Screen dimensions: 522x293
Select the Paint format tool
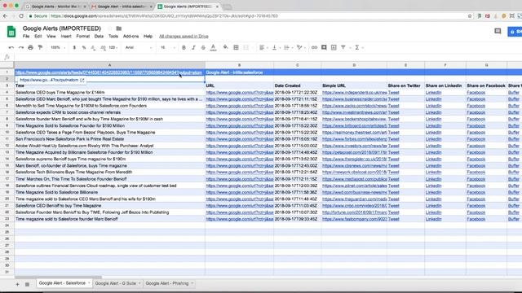click(40, 47)
